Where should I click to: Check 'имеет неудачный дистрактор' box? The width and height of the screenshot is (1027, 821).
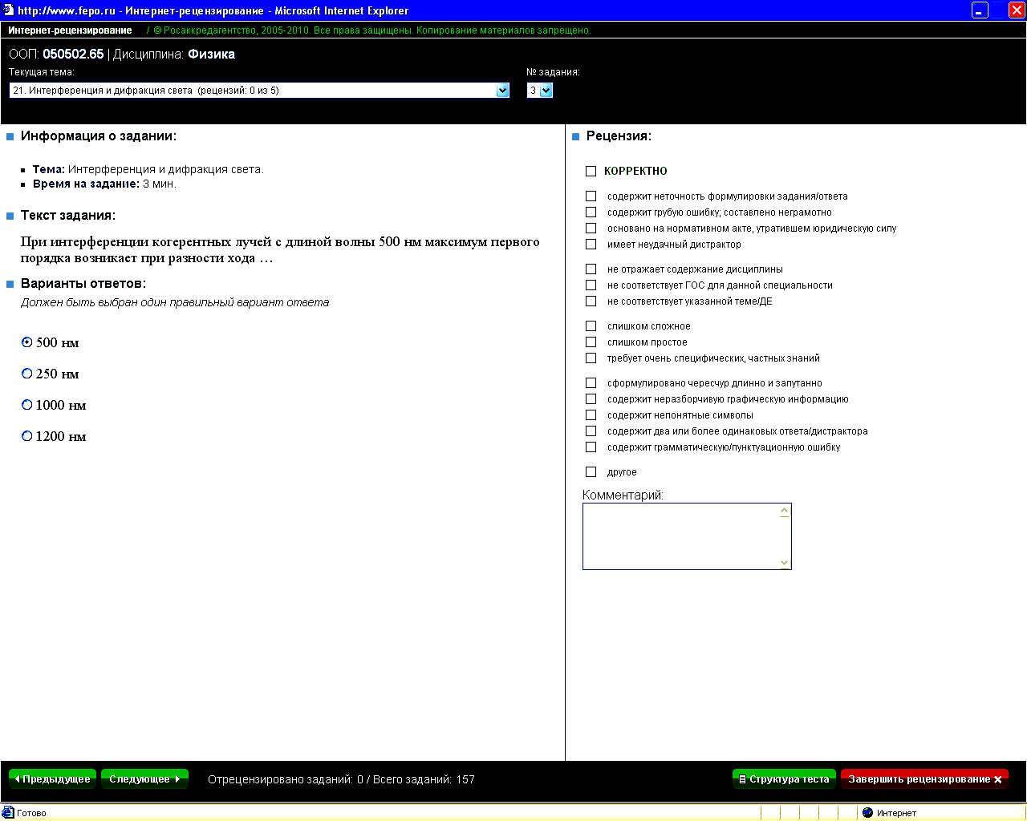click(x=591, y=244)
